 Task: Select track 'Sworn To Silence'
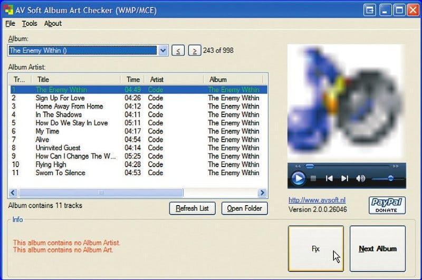(x=139, y=173)
